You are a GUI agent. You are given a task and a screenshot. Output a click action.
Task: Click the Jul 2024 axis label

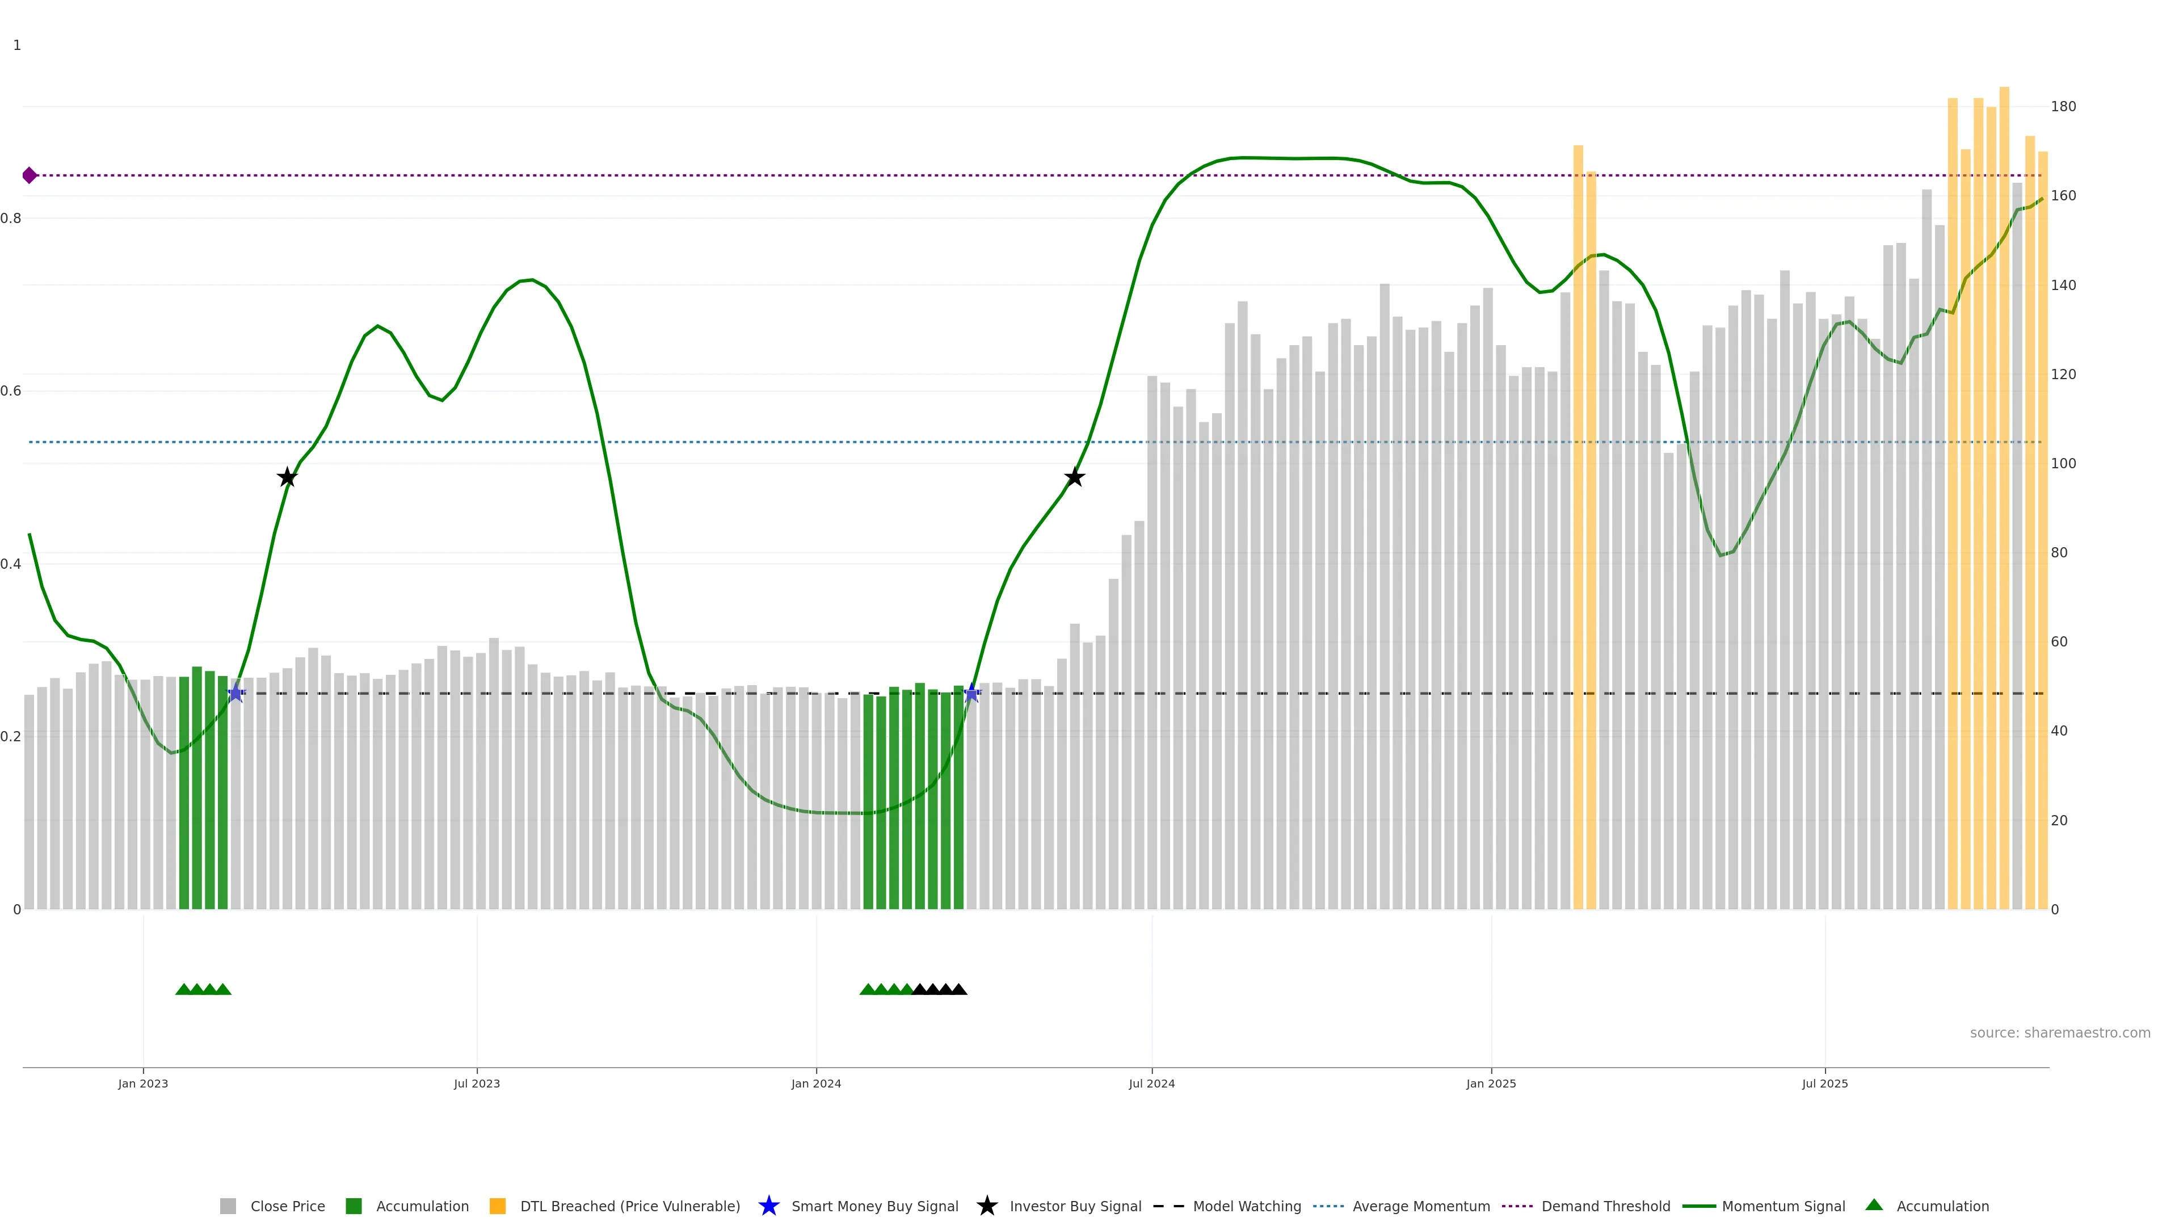pos(1151,1084)
